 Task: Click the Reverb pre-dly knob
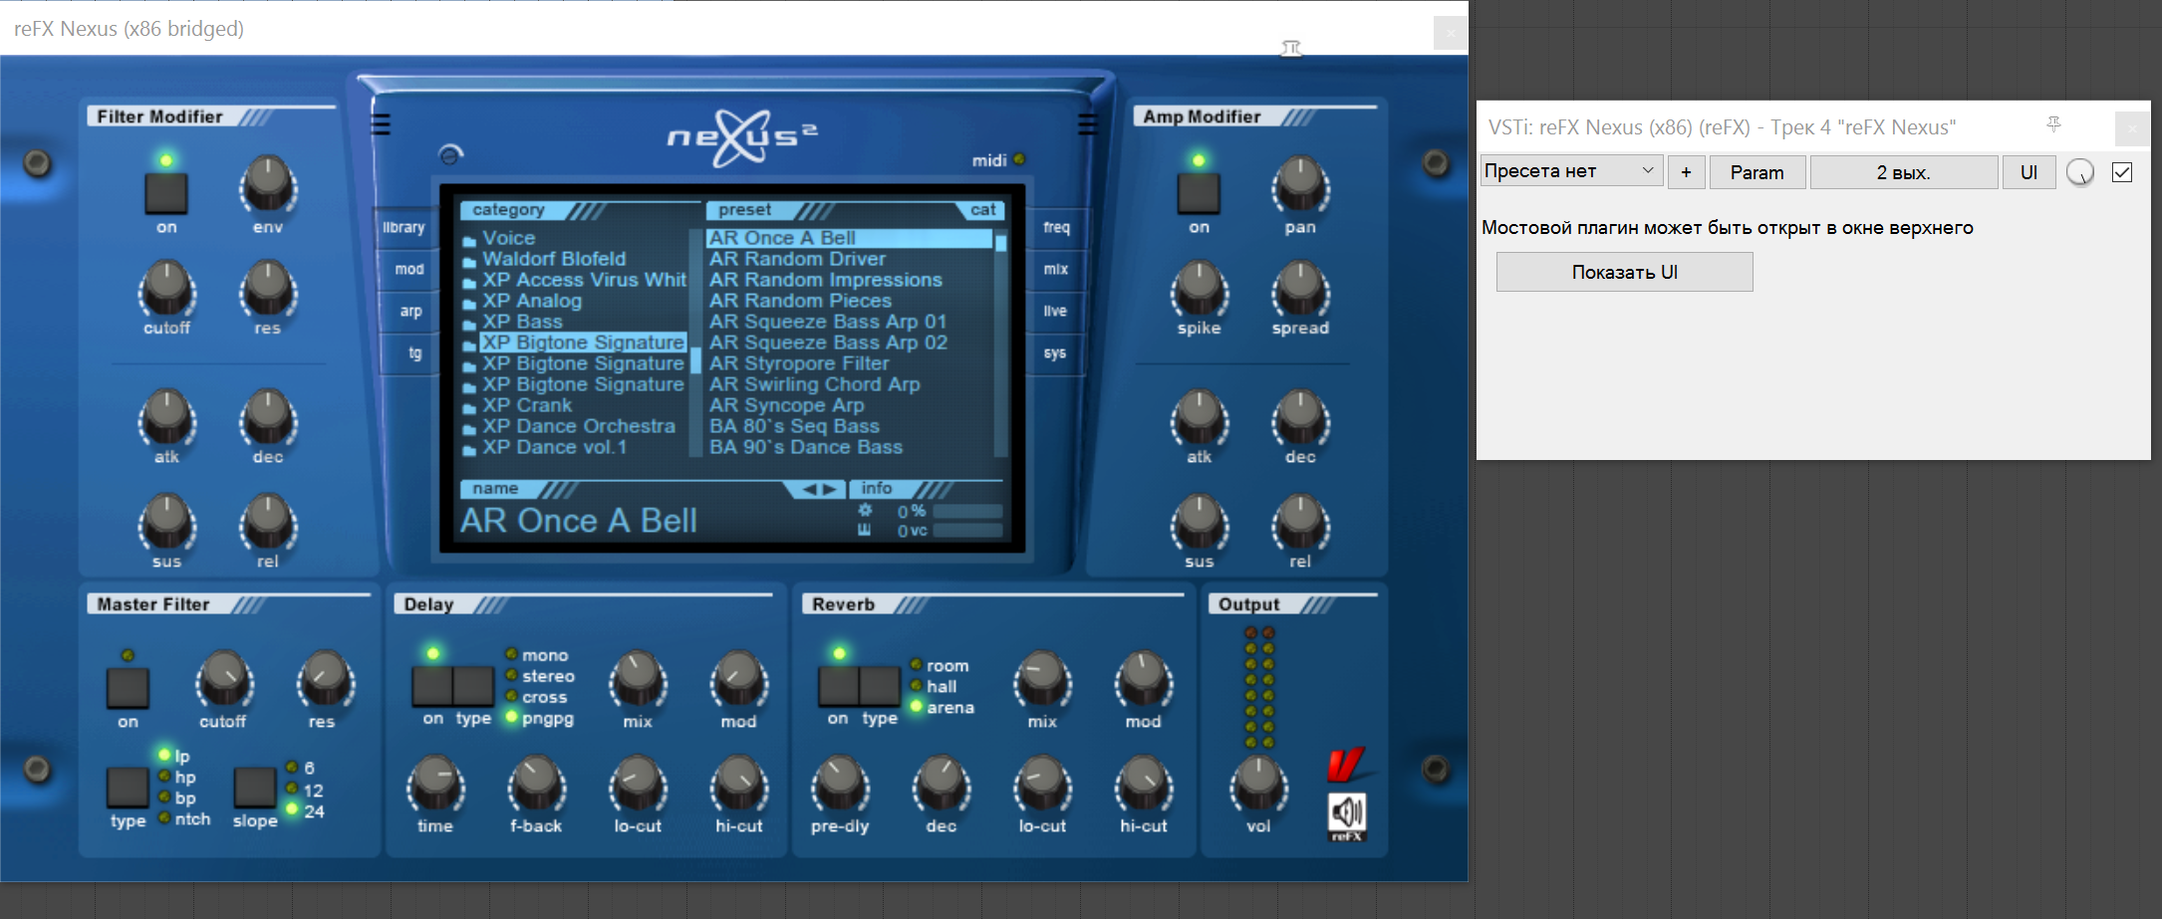click(840, 786)
